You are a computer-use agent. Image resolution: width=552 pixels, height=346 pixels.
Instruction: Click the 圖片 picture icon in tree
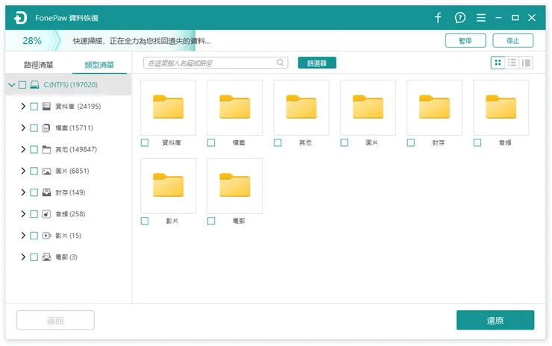pos(46,171)
